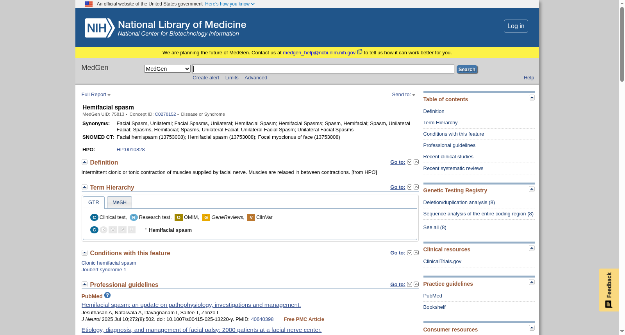Click the Log in button
Screen dimensions: 625x335
pyautogui.click(x=516, y=26)
